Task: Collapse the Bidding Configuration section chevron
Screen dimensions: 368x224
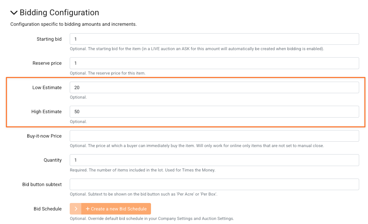Action: (x=14, y=13)
